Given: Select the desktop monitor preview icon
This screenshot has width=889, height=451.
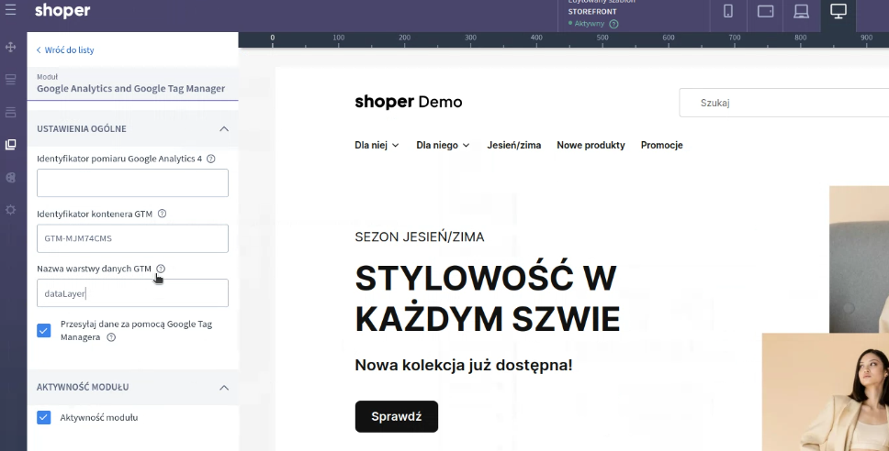Looking at the screenshot, I should 838,11.
